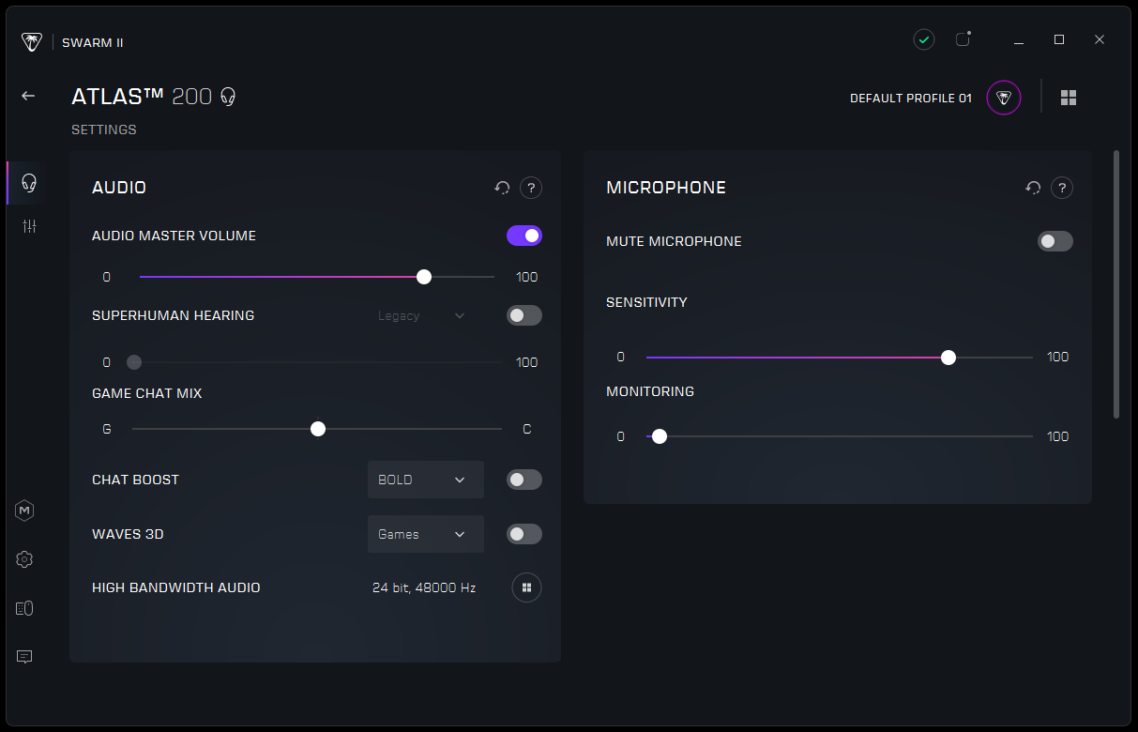Image resolution: width=1138 pixels, height=732 pixels.
Task: Open the Waves 3D Games dropdown
Action: pyautogui.click(x=425, y=534)
